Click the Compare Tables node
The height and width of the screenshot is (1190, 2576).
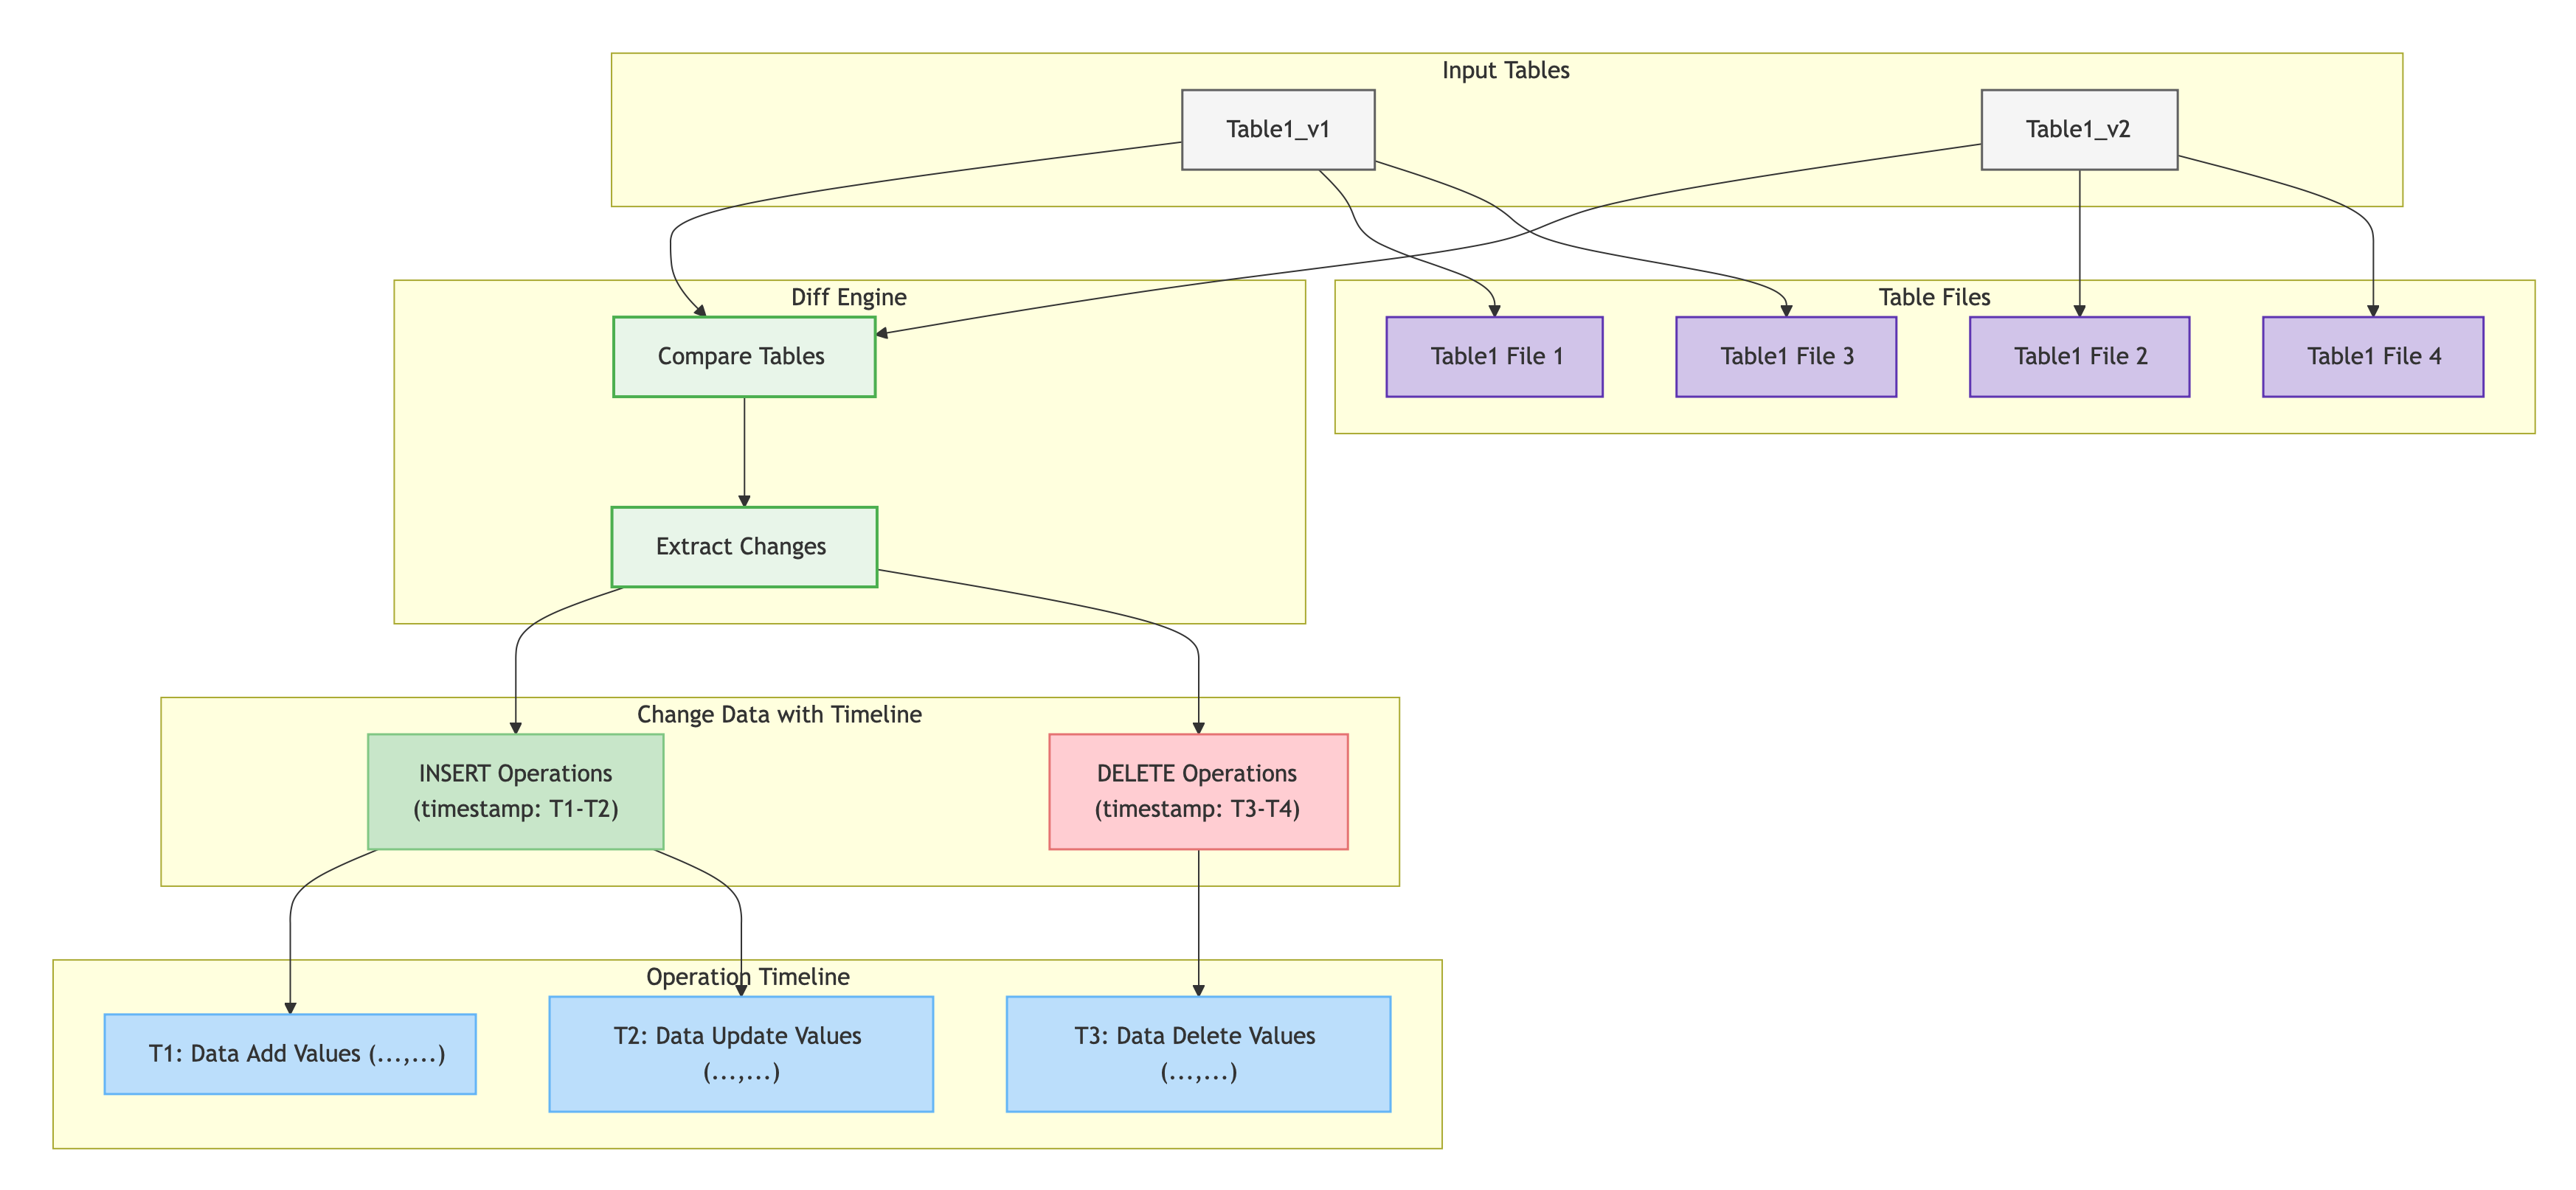coord(744,357)
